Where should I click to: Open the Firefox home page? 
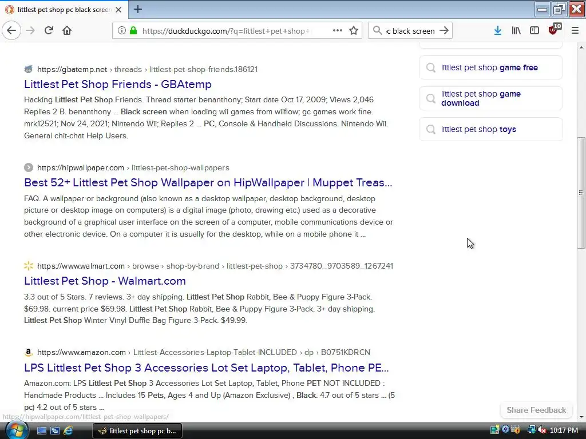click(x=67, y=30)
